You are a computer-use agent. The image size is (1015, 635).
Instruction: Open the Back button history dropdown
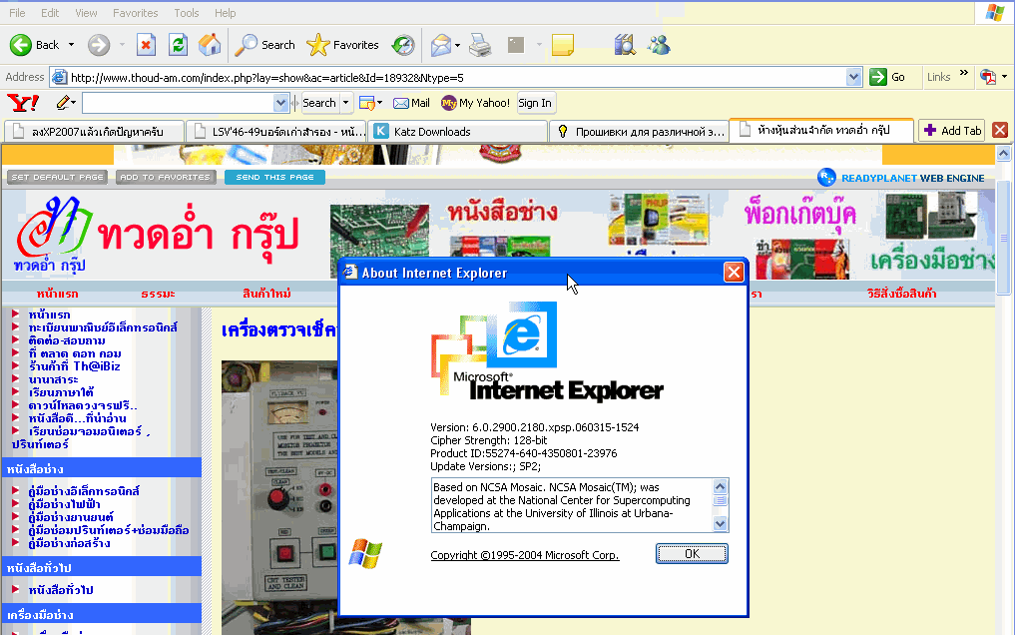tap(71, 45)
